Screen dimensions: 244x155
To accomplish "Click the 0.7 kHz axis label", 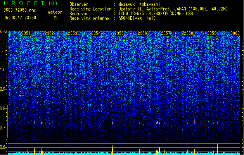I will 3,128.
